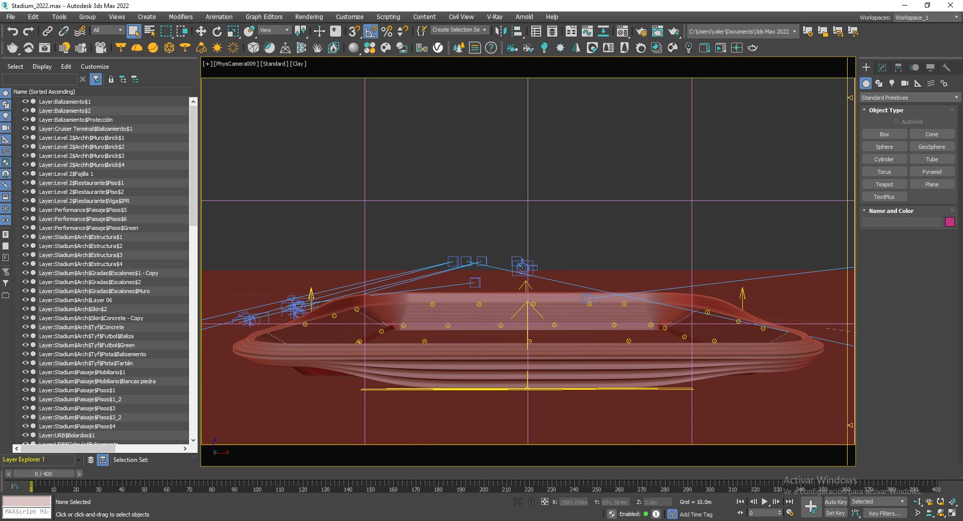Create a Box primitive
Screen dimensions: 963x521
pos(884,134)
